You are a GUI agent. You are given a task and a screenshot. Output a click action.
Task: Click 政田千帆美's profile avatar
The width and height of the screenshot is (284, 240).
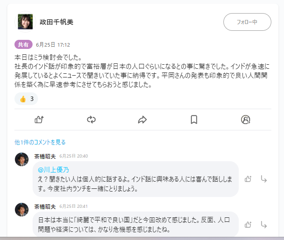[25, 22]
